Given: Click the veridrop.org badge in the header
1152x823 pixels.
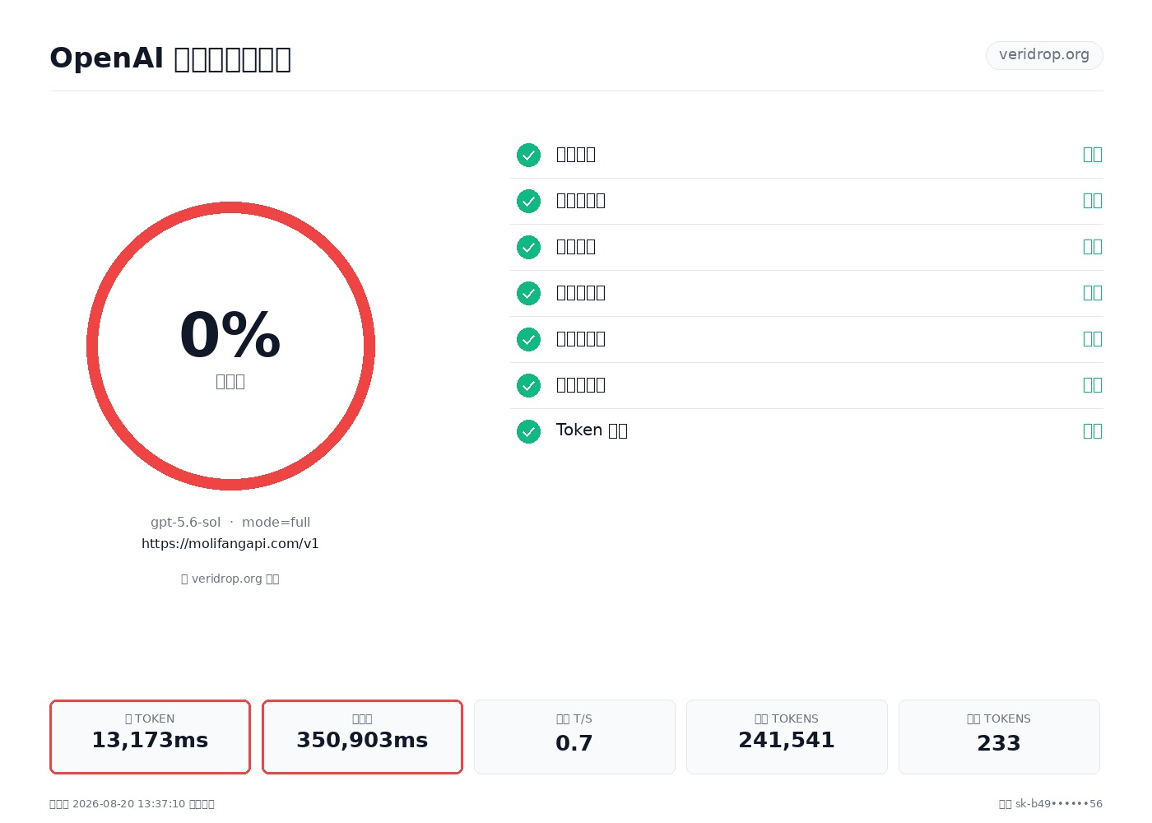Looking at the screenshot, I should pos(1044,55).
